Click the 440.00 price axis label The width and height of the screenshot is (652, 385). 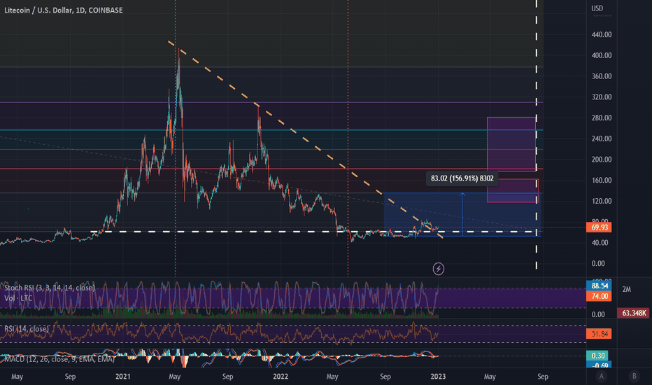click(601, 34)
